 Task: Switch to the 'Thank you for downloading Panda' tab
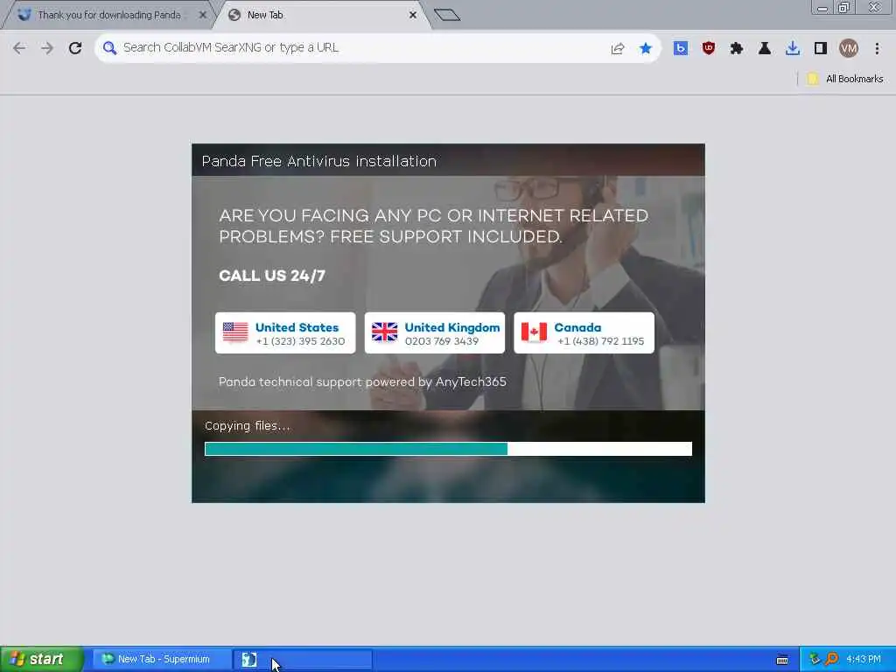[x=108, y=16]
